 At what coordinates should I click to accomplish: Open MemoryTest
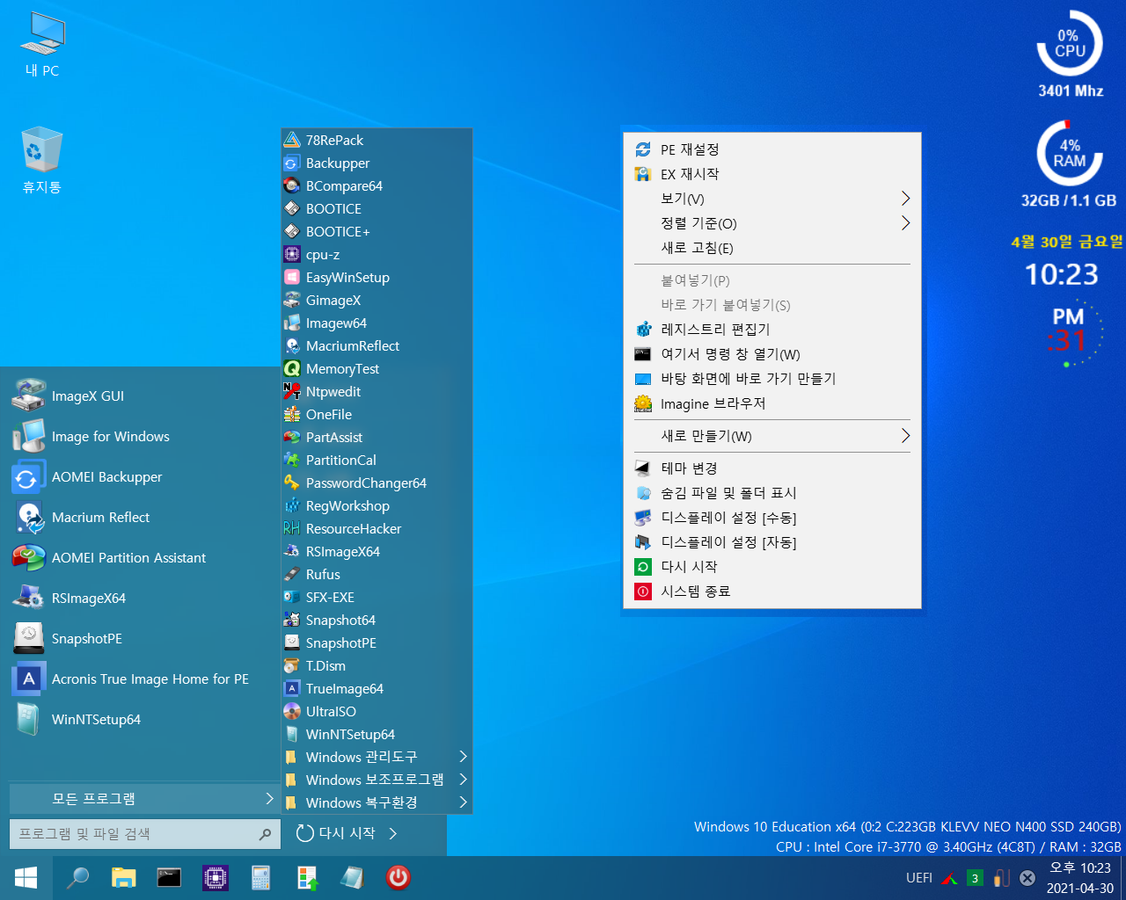(x=377, y=369)
